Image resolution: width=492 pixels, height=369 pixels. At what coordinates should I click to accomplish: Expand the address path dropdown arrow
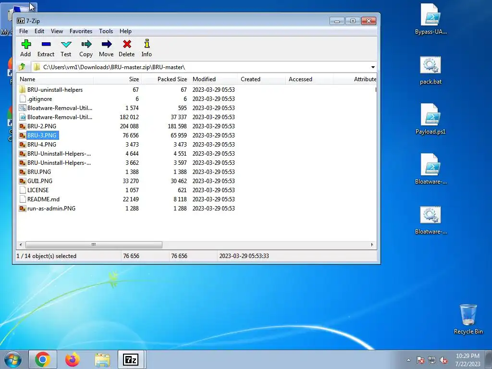click(373, 67)
